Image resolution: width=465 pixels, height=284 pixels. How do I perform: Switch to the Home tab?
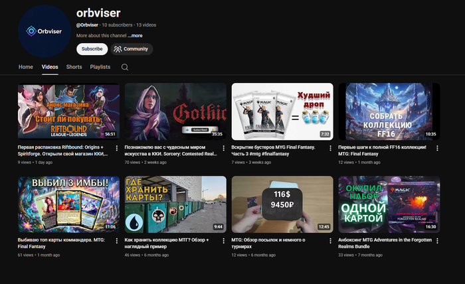pyautogui.click(x=26, y=67)
